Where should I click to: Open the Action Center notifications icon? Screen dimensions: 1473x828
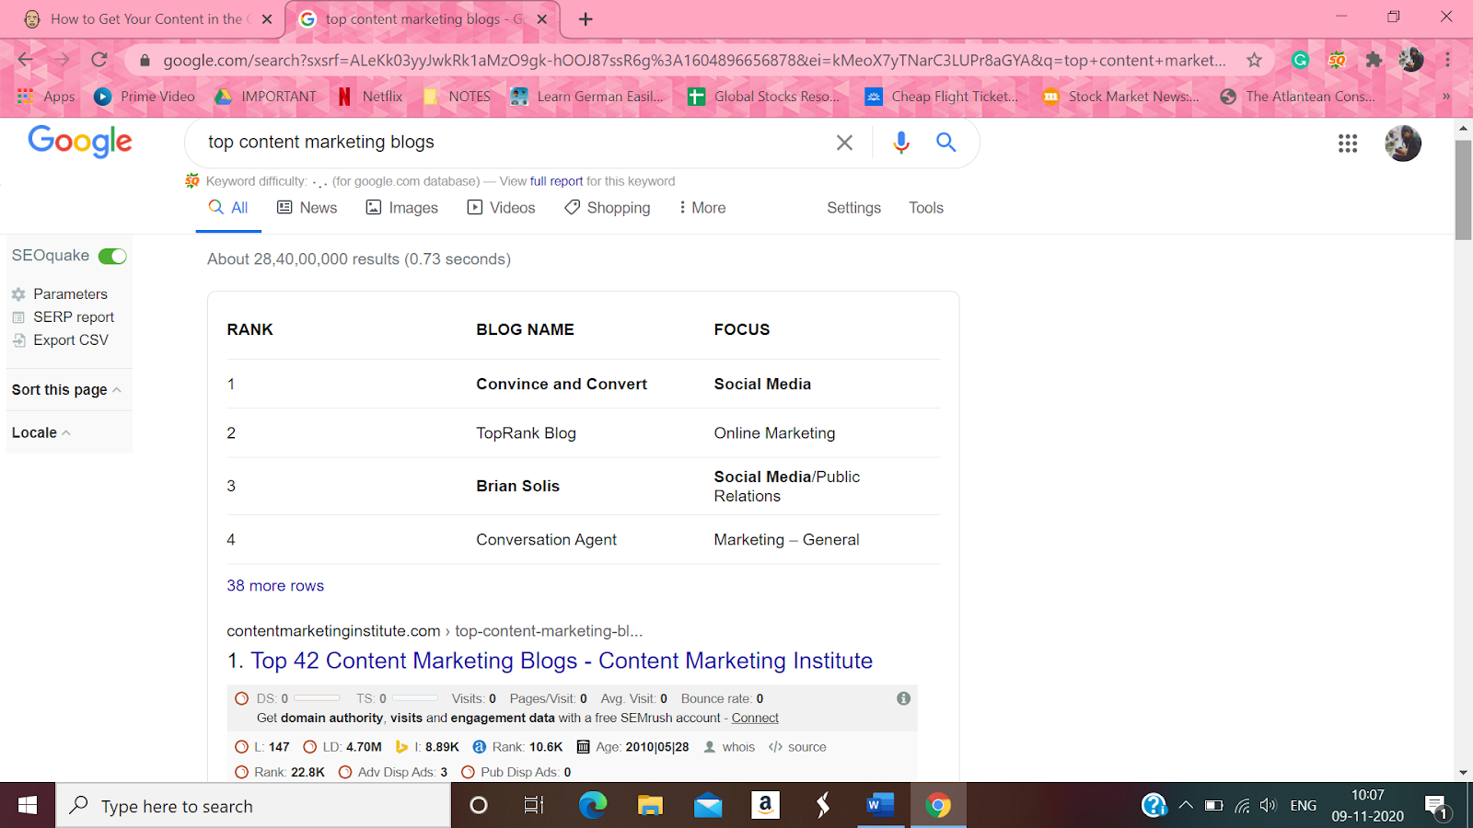1436,807
